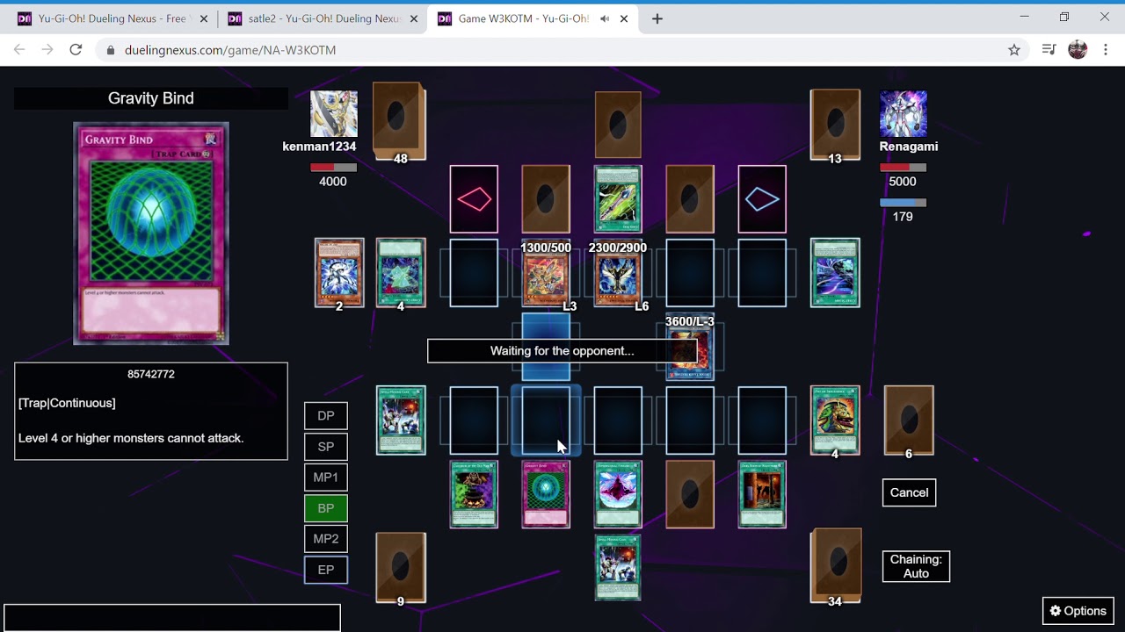Click your field spell zone card
The image size is (1125, 632).
(x=401, y=420)
